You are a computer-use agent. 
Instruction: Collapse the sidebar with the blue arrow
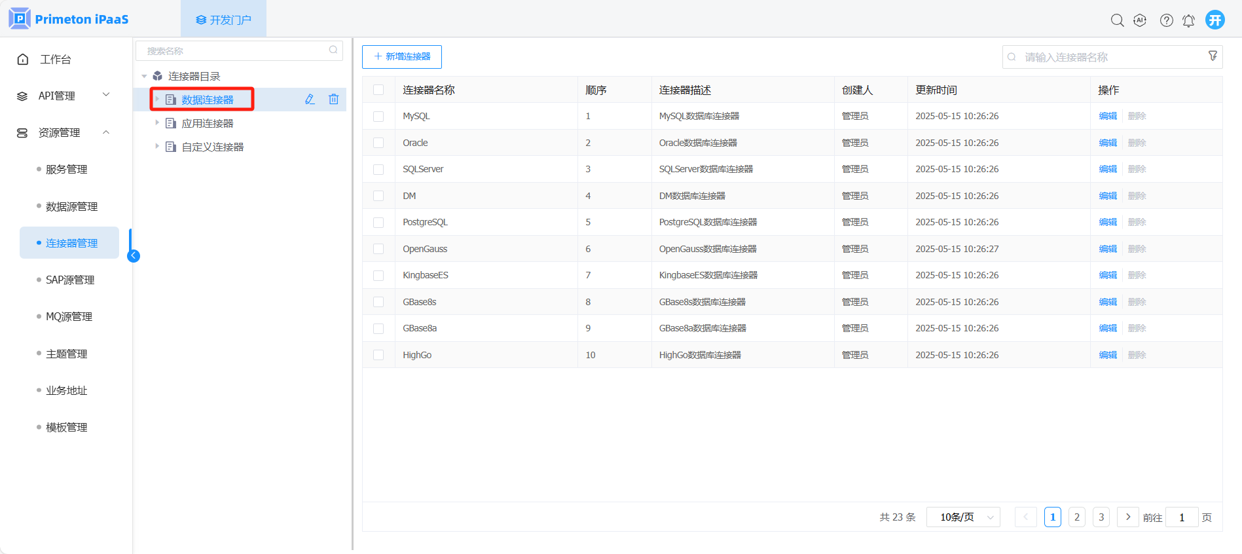(134, 256)
